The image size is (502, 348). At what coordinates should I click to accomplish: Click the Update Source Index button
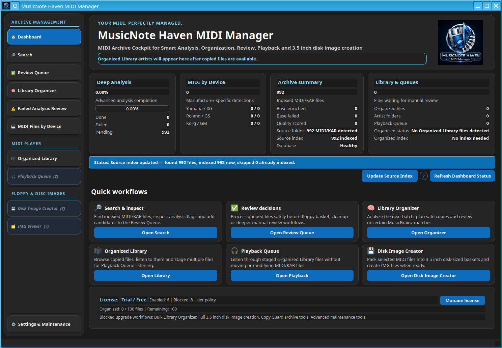click(x=390, y=176)
